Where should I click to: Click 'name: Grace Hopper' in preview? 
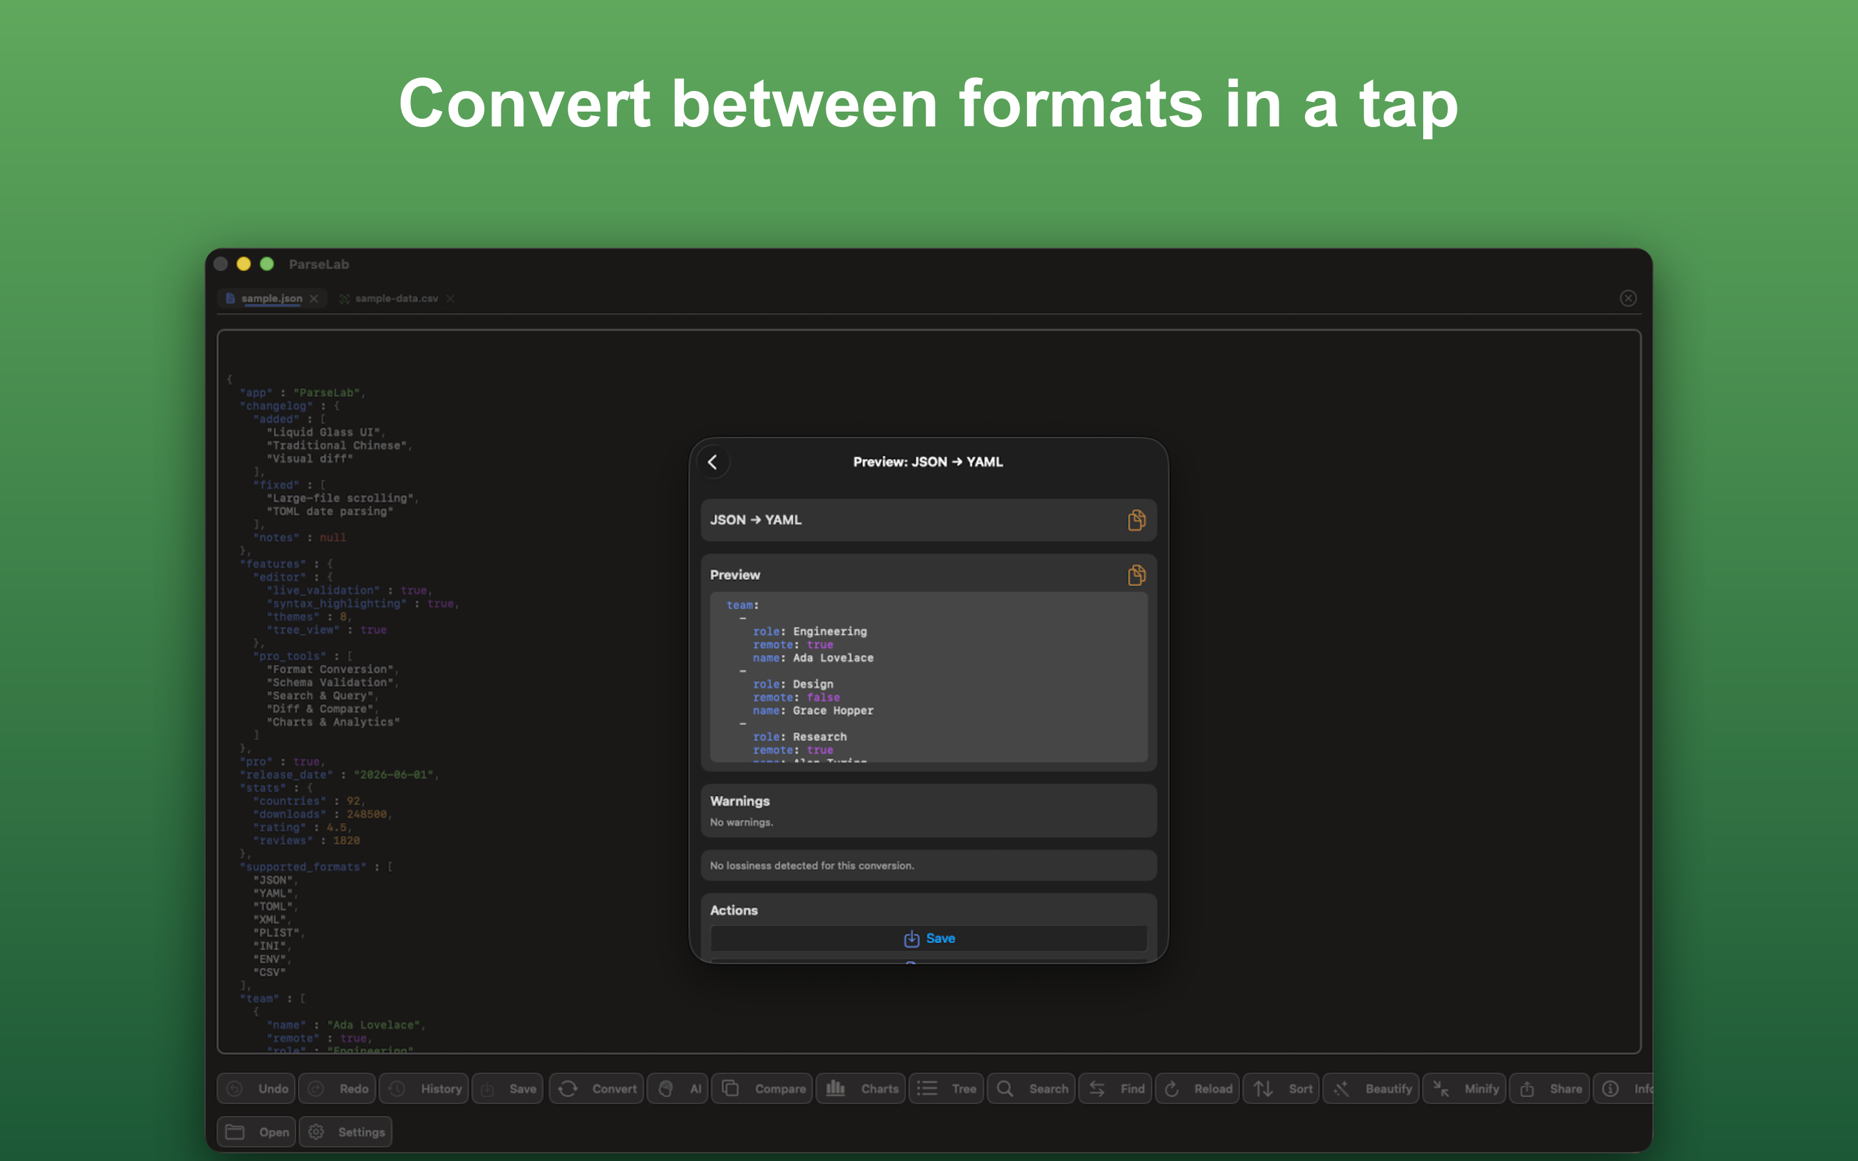(x=813, y=711)
